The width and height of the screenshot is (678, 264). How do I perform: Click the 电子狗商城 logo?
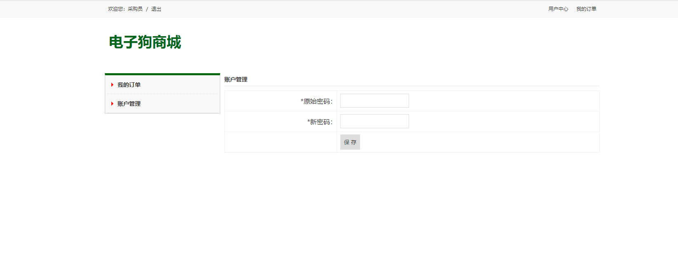(145, 42)
